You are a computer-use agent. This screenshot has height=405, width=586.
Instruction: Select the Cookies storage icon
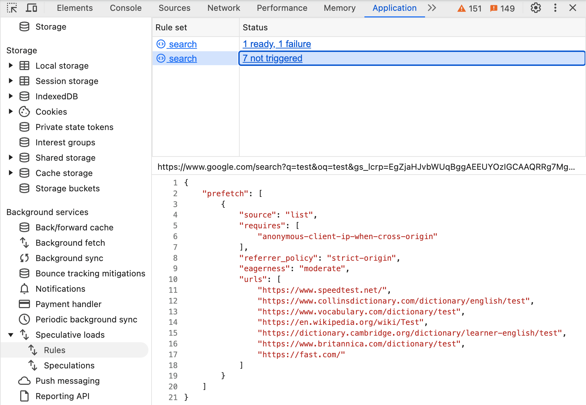[x=24, y=112]
